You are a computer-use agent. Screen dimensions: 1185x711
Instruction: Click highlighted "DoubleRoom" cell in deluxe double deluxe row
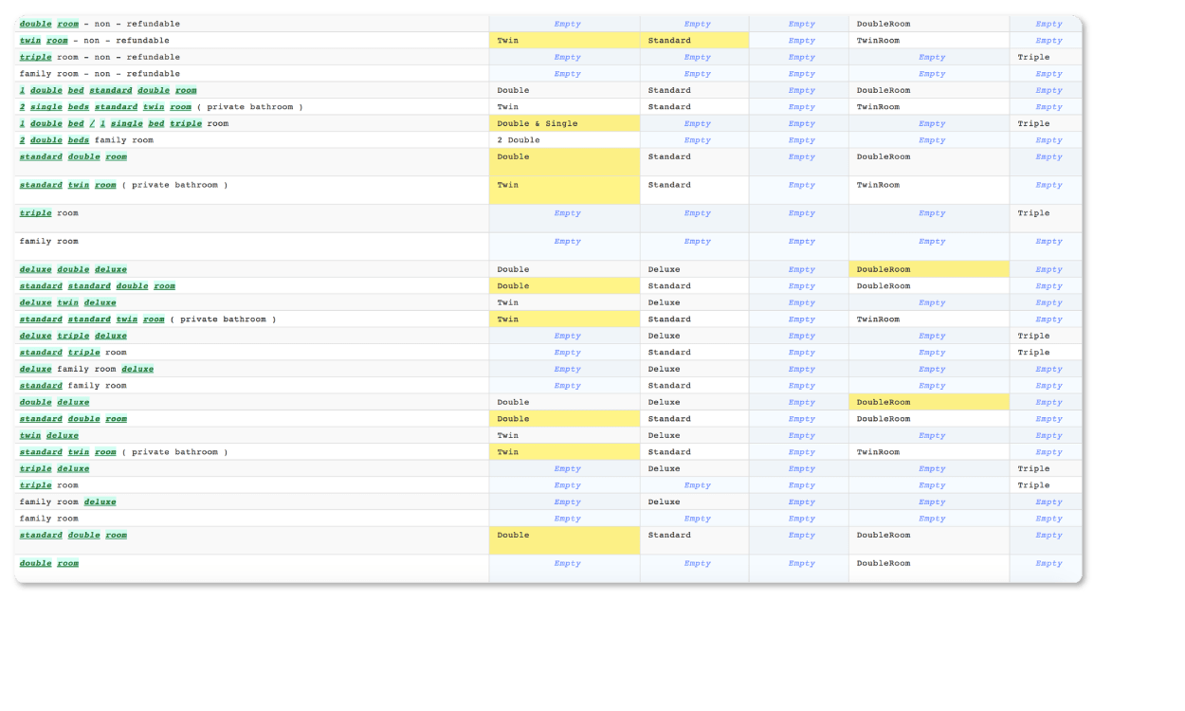(x=928, y=269)
